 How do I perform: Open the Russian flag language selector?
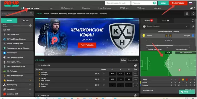point(191,3)
